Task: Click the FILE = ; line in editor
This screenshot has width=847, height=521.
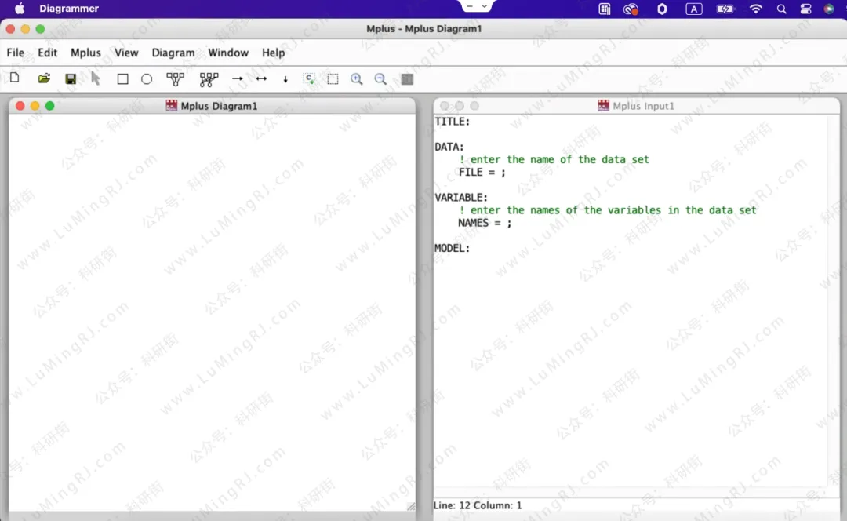Action: point(482,173)
